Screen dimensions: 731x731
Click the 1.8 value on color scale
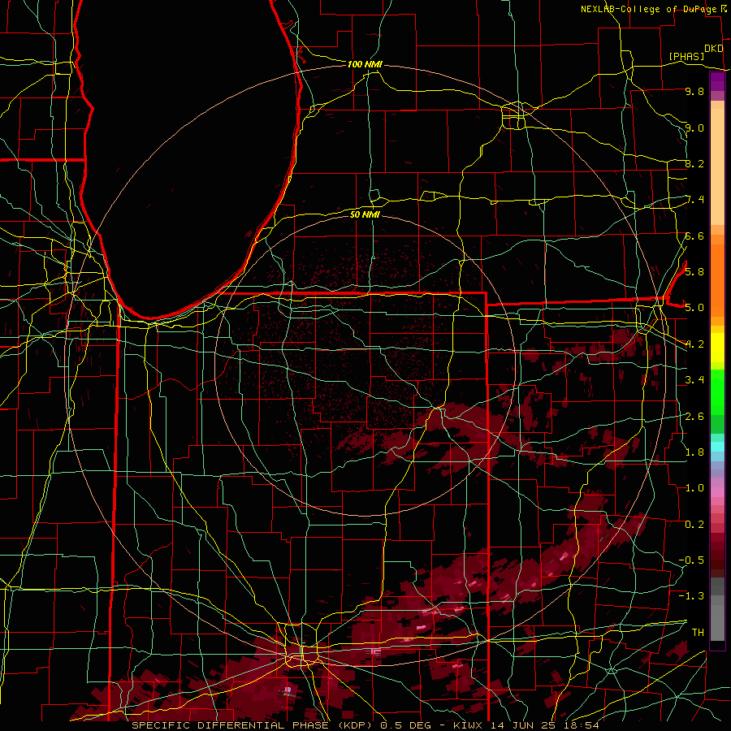pos(694,452)
